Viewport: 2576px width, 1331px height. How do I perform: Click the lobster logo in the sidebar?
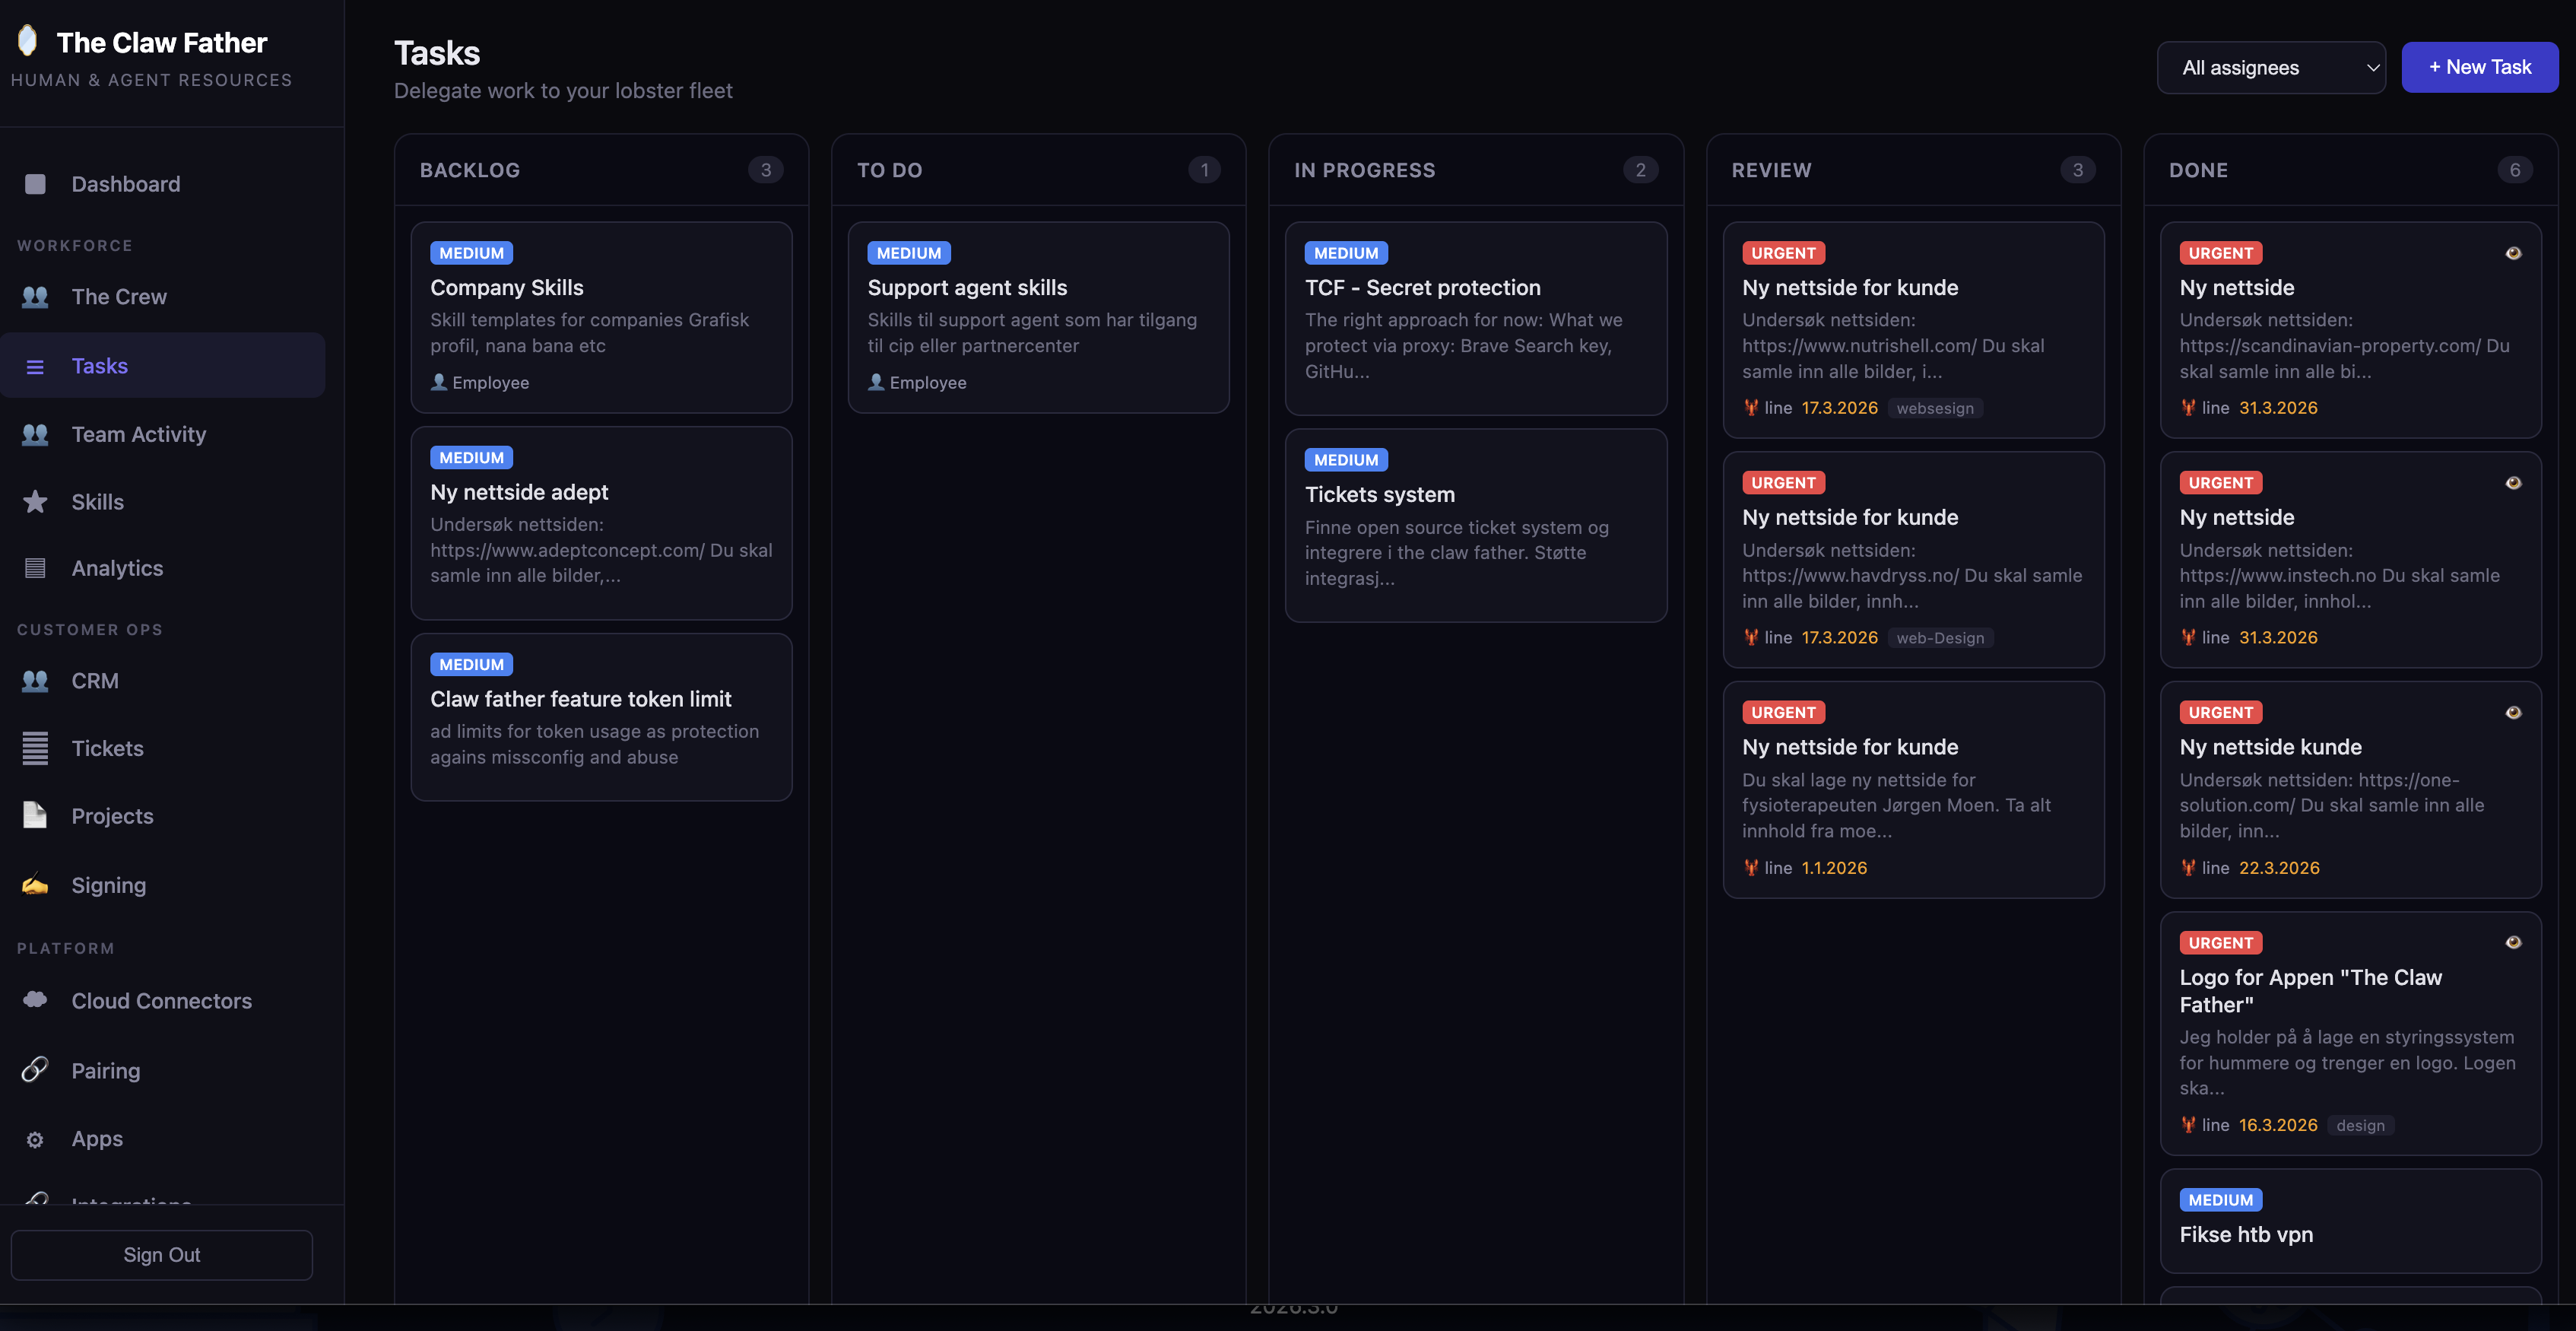[28, 40]
